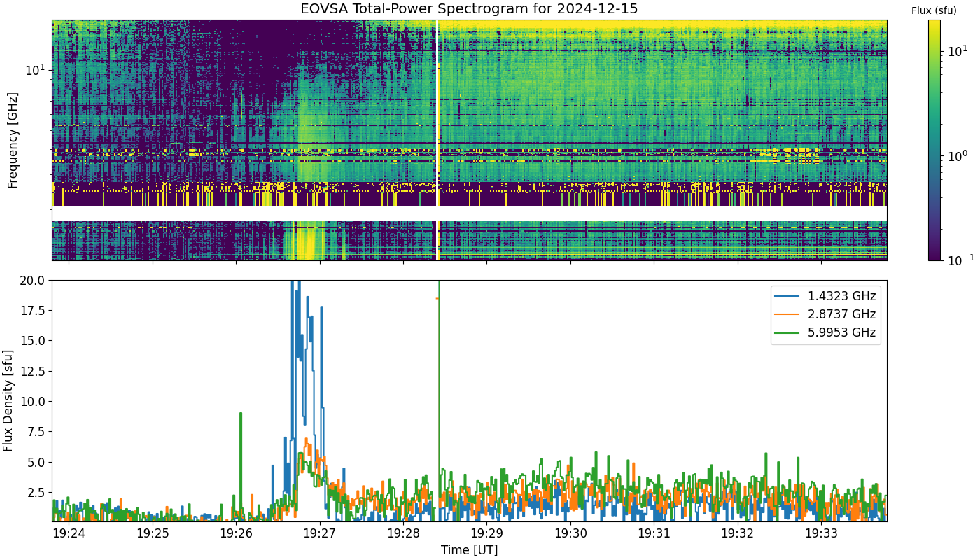Click the Frequency [GHz] axis label
Image resolution: width=980 pixels, height=560 pixels.
pyautogui.click(x=12, y=140)
